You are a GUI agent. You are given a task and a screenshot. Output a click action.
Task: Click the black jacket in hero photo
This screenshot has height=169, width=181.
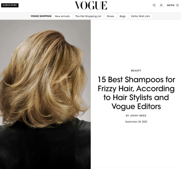pos(45,145)
